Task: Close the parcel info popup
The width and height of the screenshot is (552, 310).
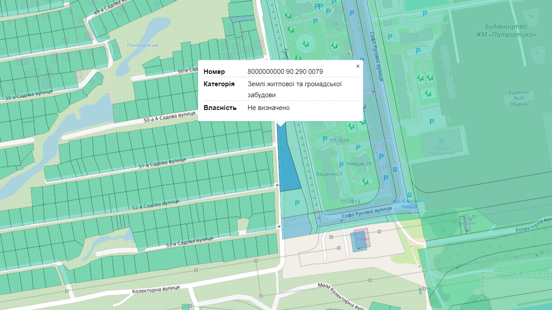Action: [357, 66]
